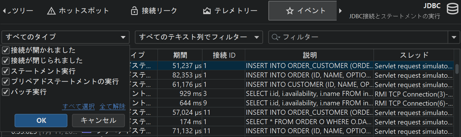Click the filter search magnifier icon
Screen dimensions: 461x137
(x=275, y=37)
